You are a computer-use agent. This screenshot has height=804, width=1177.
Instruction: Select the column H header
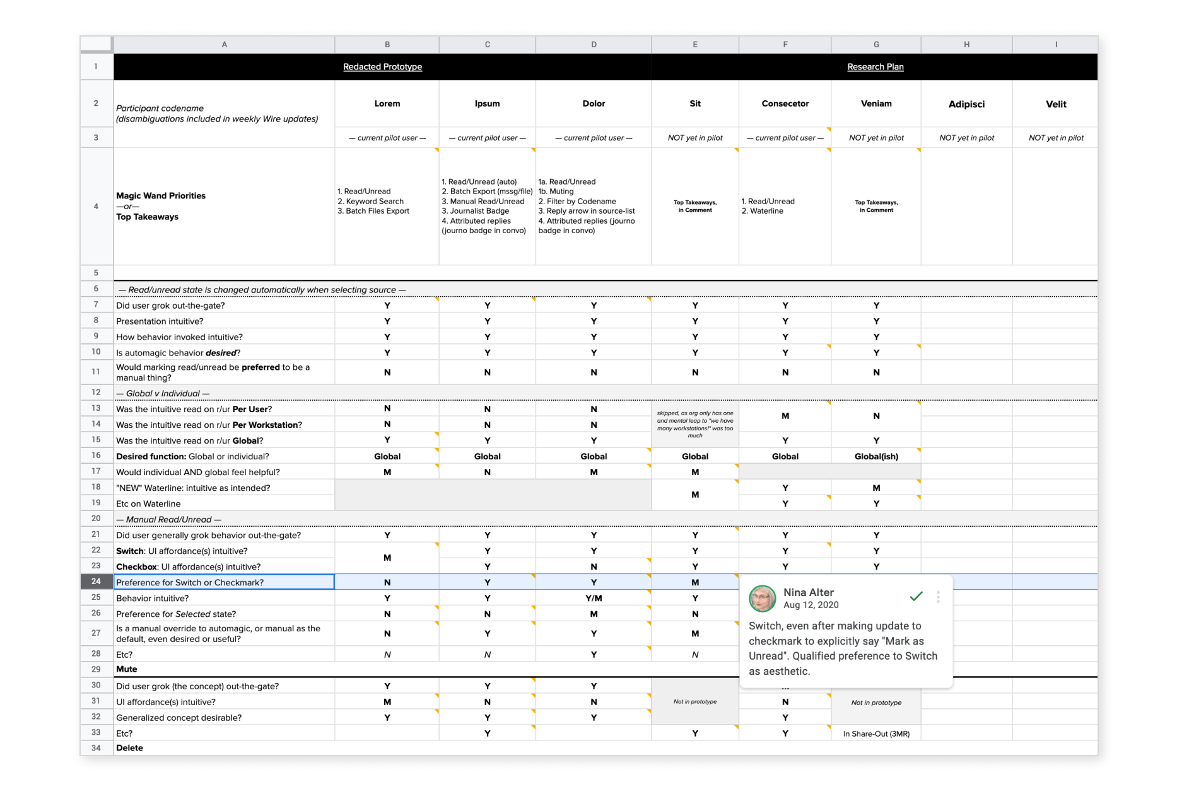(x=966, y=45)
